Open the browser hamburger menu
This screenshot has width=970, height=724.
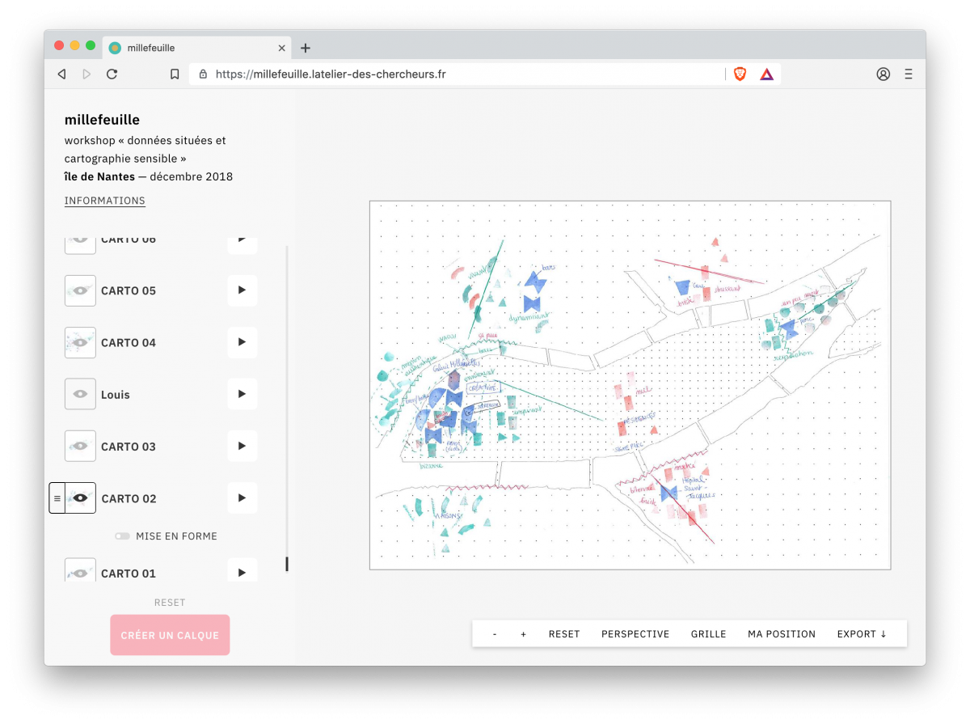(x=909, y=74)
